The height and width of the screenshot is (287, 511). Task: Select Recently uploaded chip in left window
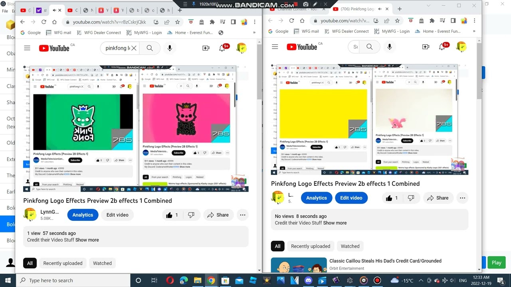pos(63,263)
